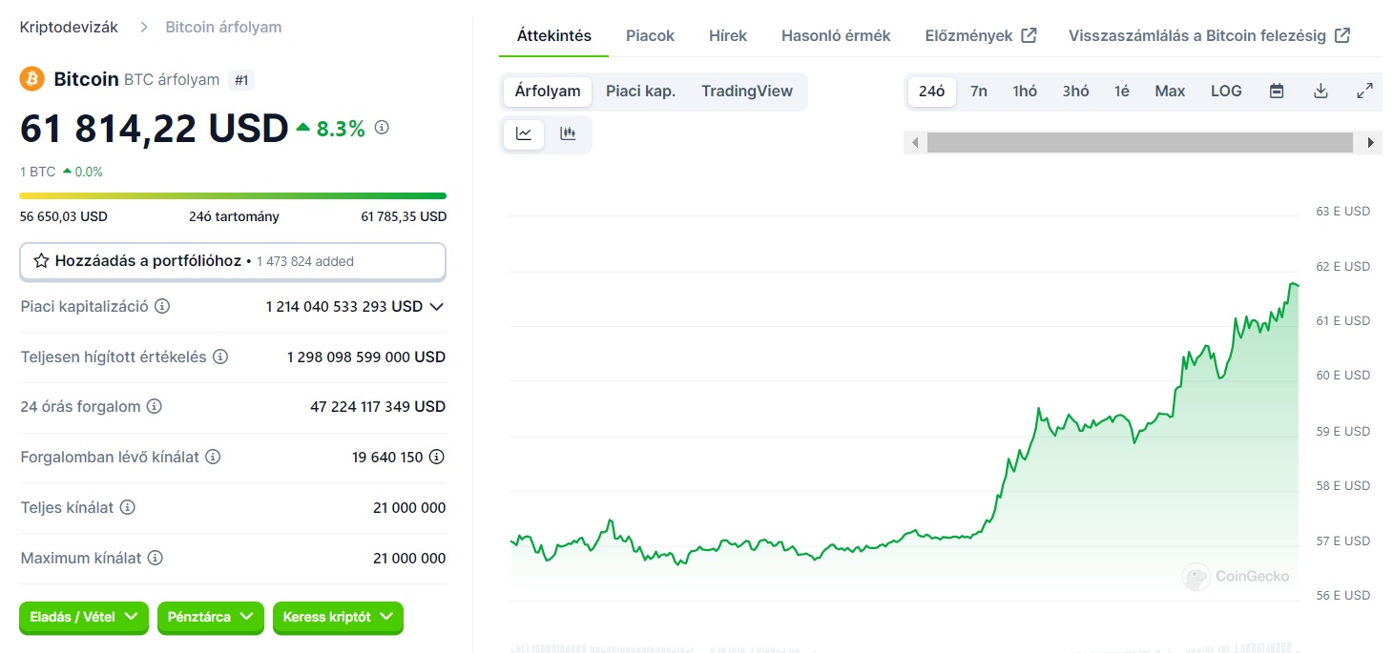Open the Előzmények external tab

[981, 36]
